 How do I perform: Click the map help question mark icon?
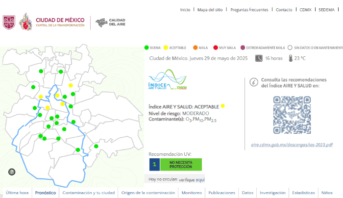(12, 172)
